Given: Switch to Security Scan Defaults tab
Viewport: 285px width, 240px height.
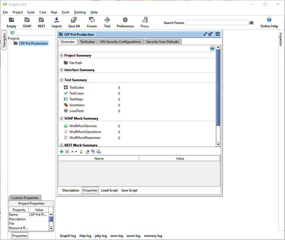Looking at the screenshot, I should [x=163, y=42].
